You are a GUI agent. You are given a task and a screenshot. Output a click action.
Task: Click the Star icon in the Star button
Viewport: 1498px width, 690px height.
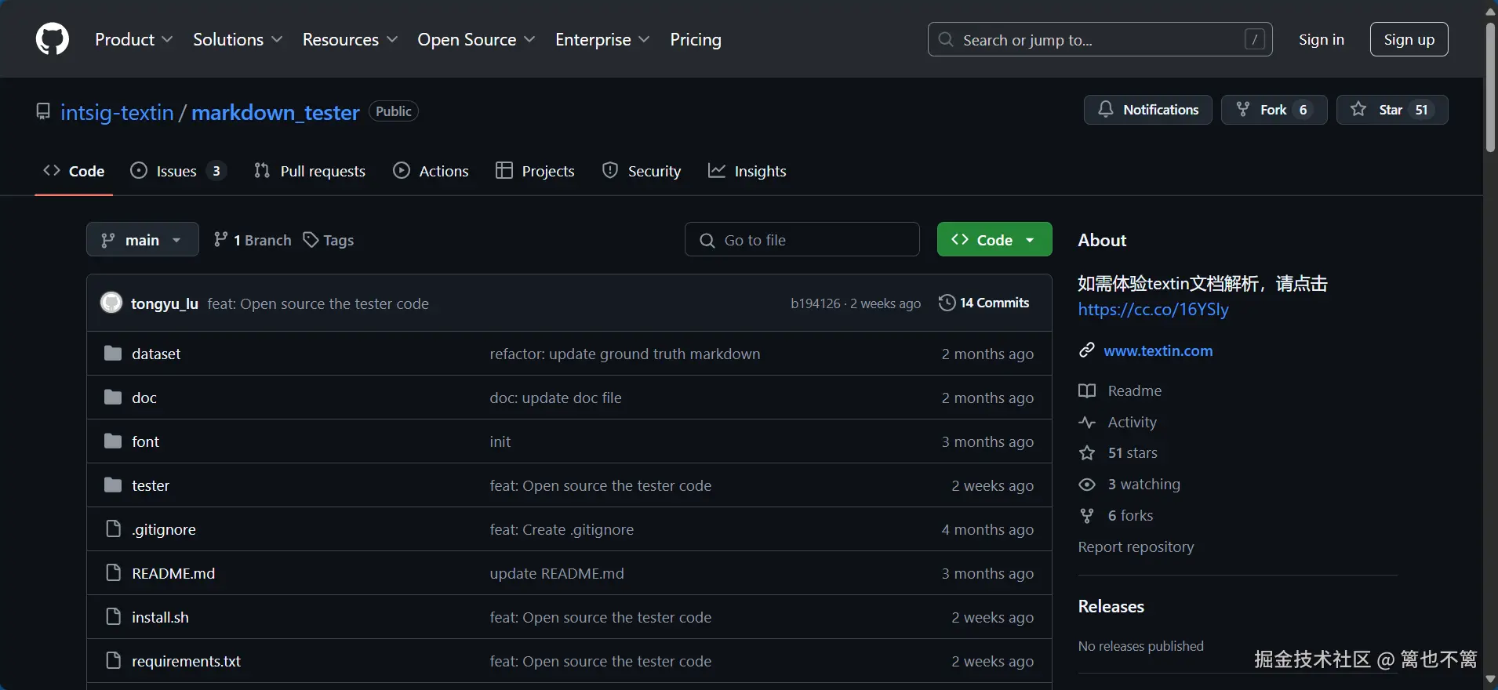coord(1358,110)
